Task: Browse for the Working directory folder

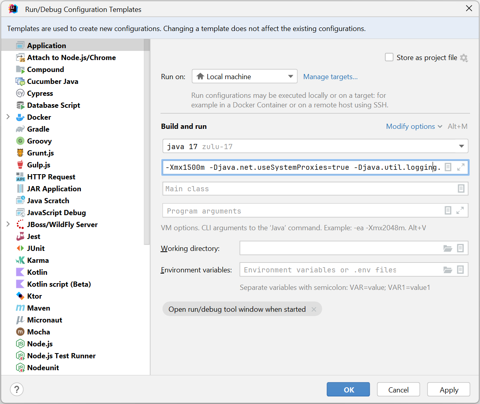Action: [x=448, y=248]
